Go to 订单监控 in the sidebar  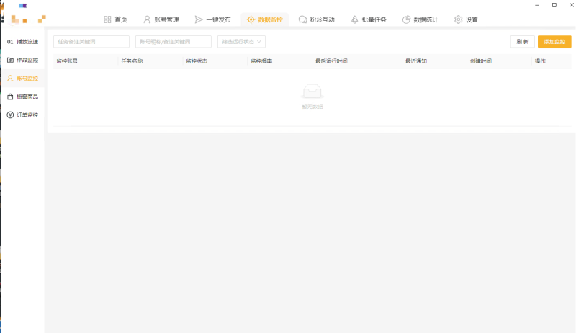coord(23,115)
